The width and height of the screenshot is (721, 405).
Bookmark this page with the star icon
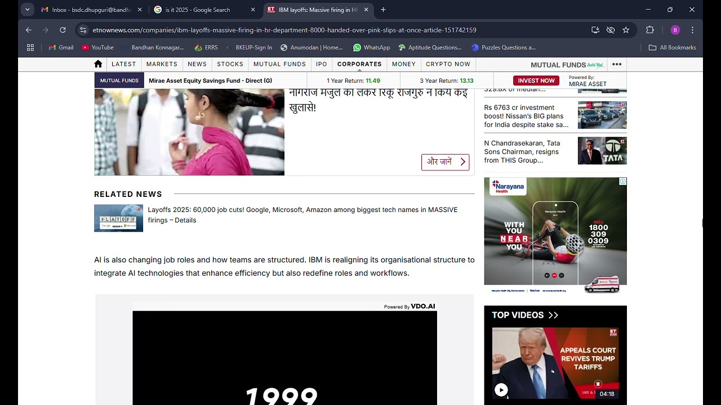coord(626,30)
